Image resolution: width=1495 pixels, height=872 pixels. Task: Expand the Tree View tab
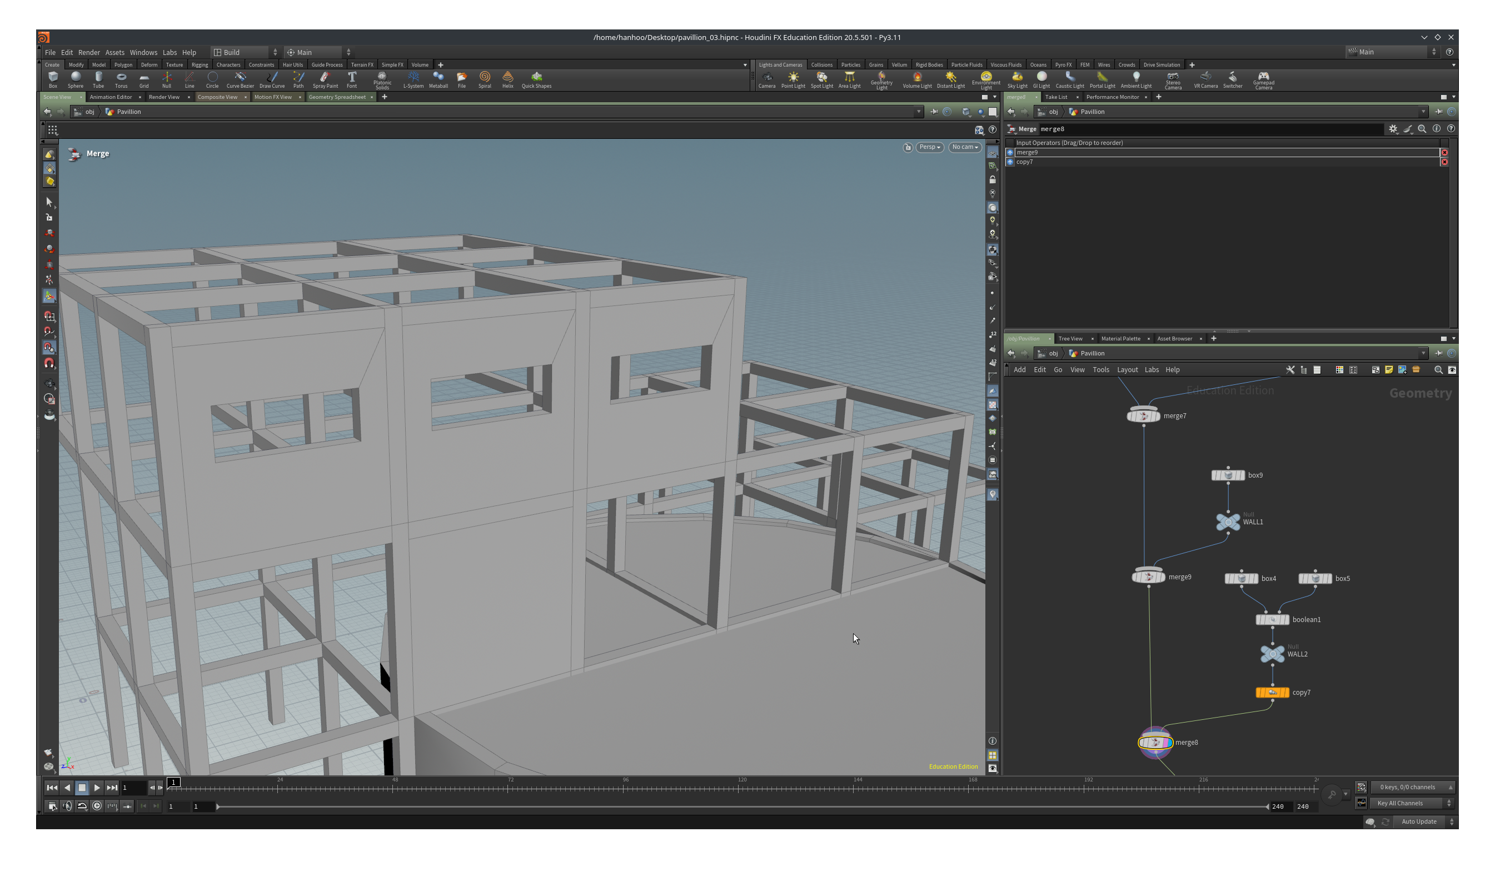pyautogui.click(x=1072, y=337)
